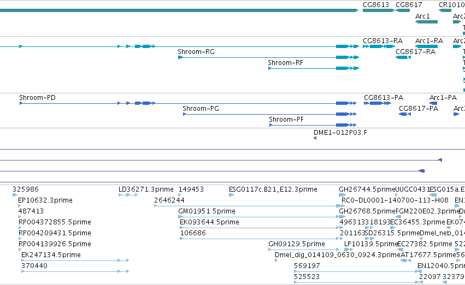Select the CG8617 gene label
The width and height of the screenshot is (465, 285).
[x=409, y=5]
